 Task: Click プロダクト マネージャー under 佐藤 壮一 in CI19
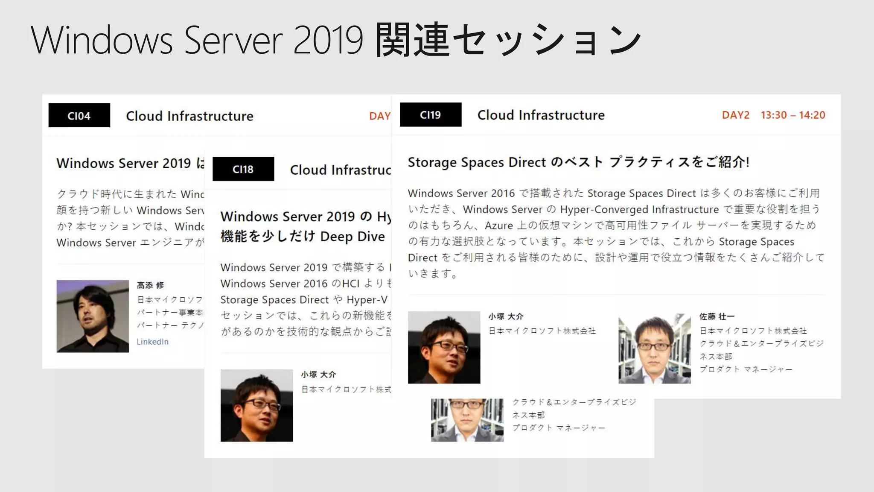coord(746,369)
